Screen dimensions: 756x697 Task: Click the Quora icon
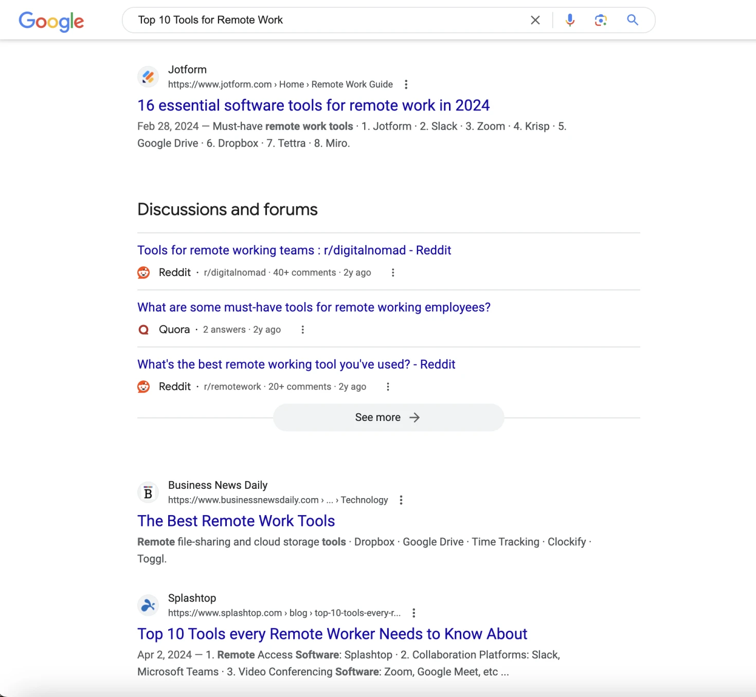(143, 329)
